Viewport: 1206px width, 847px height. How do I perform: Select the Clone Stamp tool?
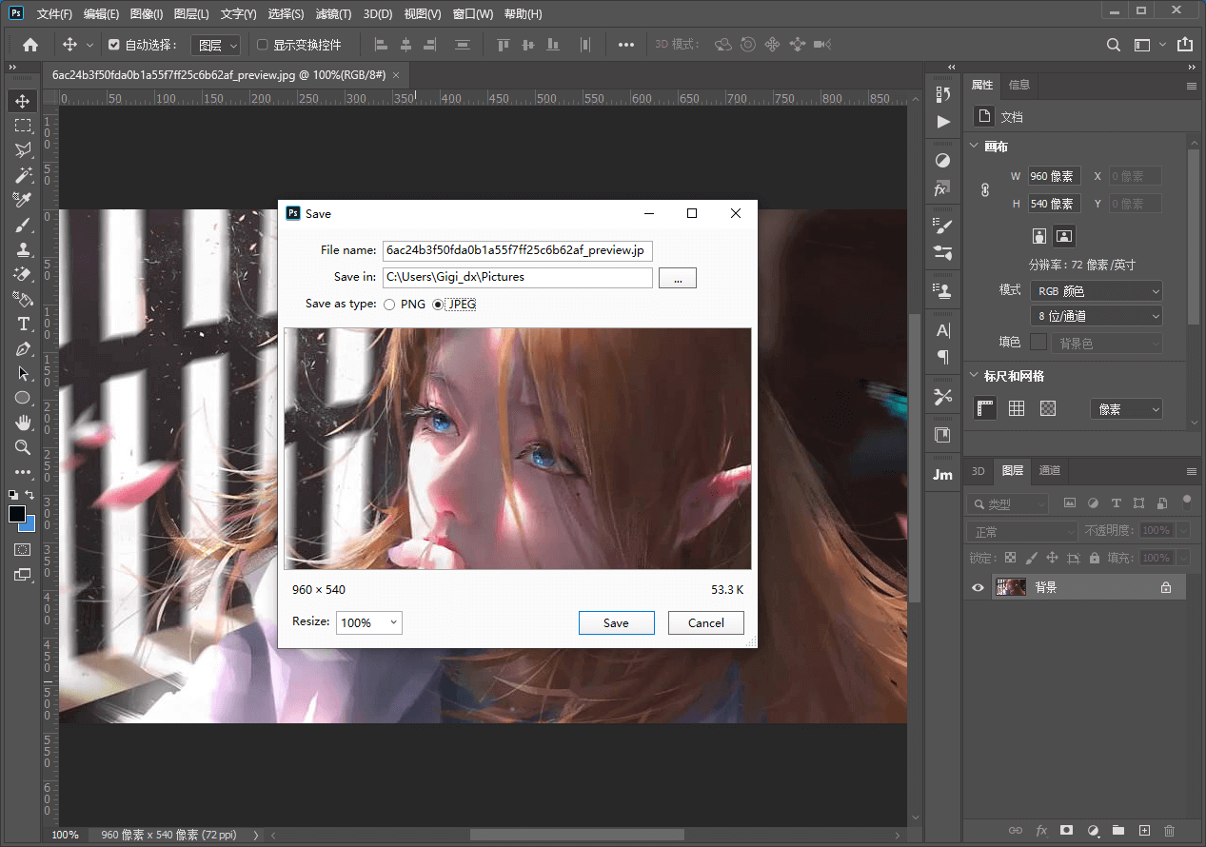tap(23, 249)
